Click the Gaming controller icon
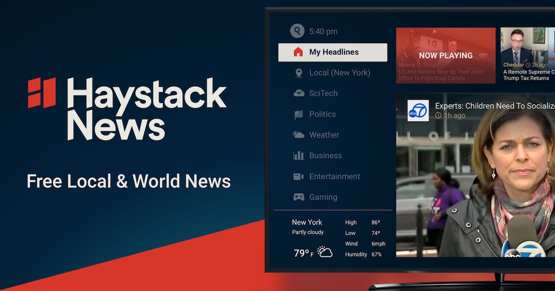The image size is (555, 291). 299,197
